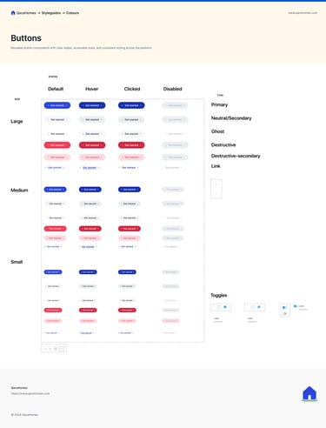
Task: Click the Large Primary Hover blue button
Action: pos(92,105)
